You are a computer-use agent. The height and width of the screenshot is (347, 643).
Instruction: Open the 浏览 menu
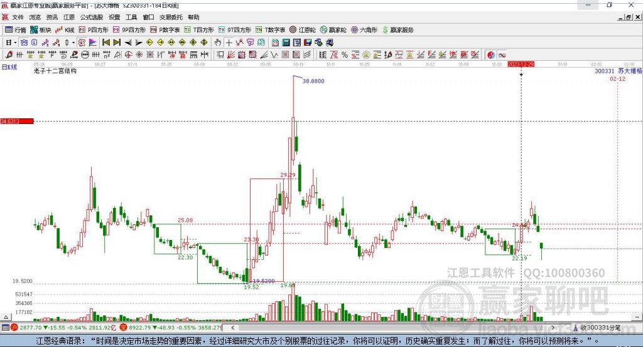pyautogui.click(x=35, y=17)
